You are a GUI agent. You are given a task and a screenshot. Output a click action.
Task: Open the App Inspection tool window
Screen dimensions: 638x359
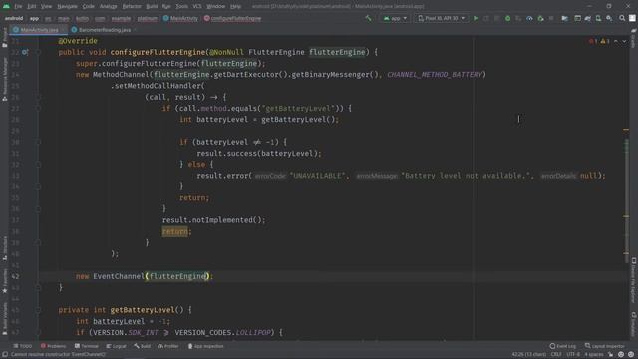206,346
